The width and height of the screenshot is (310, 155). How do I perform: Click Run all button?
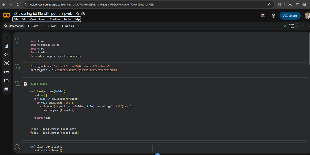pos(68,26)
